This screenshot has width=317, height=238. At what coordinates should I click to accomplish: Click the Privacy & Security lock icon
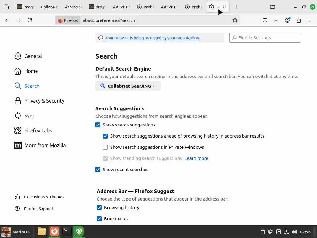tap(18, 101)
